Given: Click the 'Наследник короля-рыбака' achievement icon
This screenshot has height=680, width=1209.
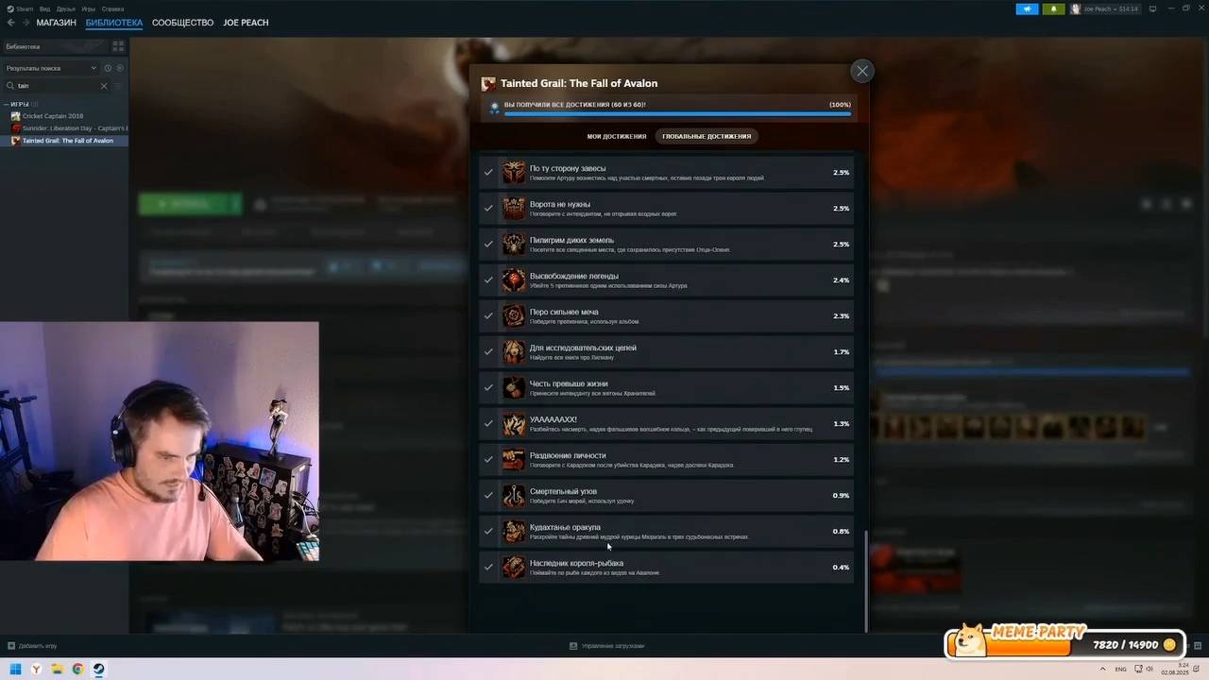Looking at the screenshot, I should [x=514, y=567].
